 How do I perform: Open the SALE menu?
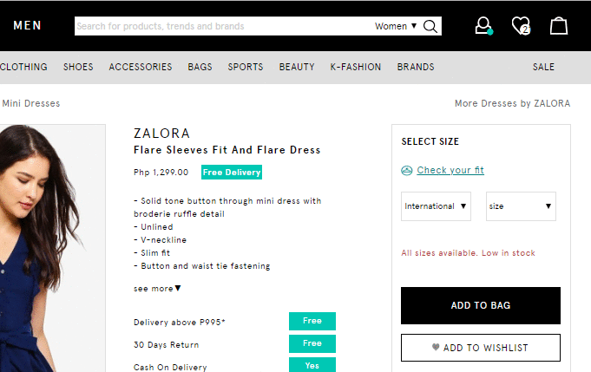(x=543, y=67)
